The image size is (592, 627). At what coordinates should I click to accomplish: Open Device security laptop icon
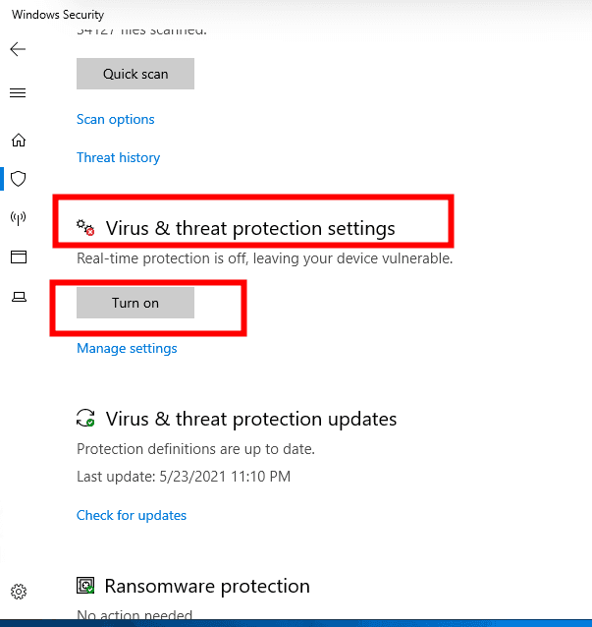pos(18,297)
